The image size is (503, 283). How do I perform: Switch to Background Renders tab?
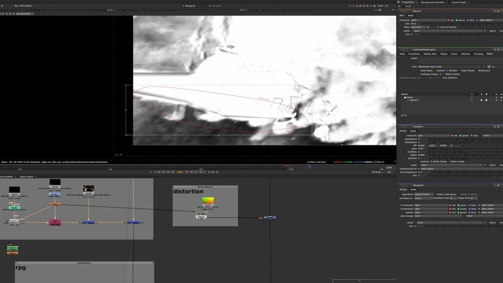pos(433,2)
